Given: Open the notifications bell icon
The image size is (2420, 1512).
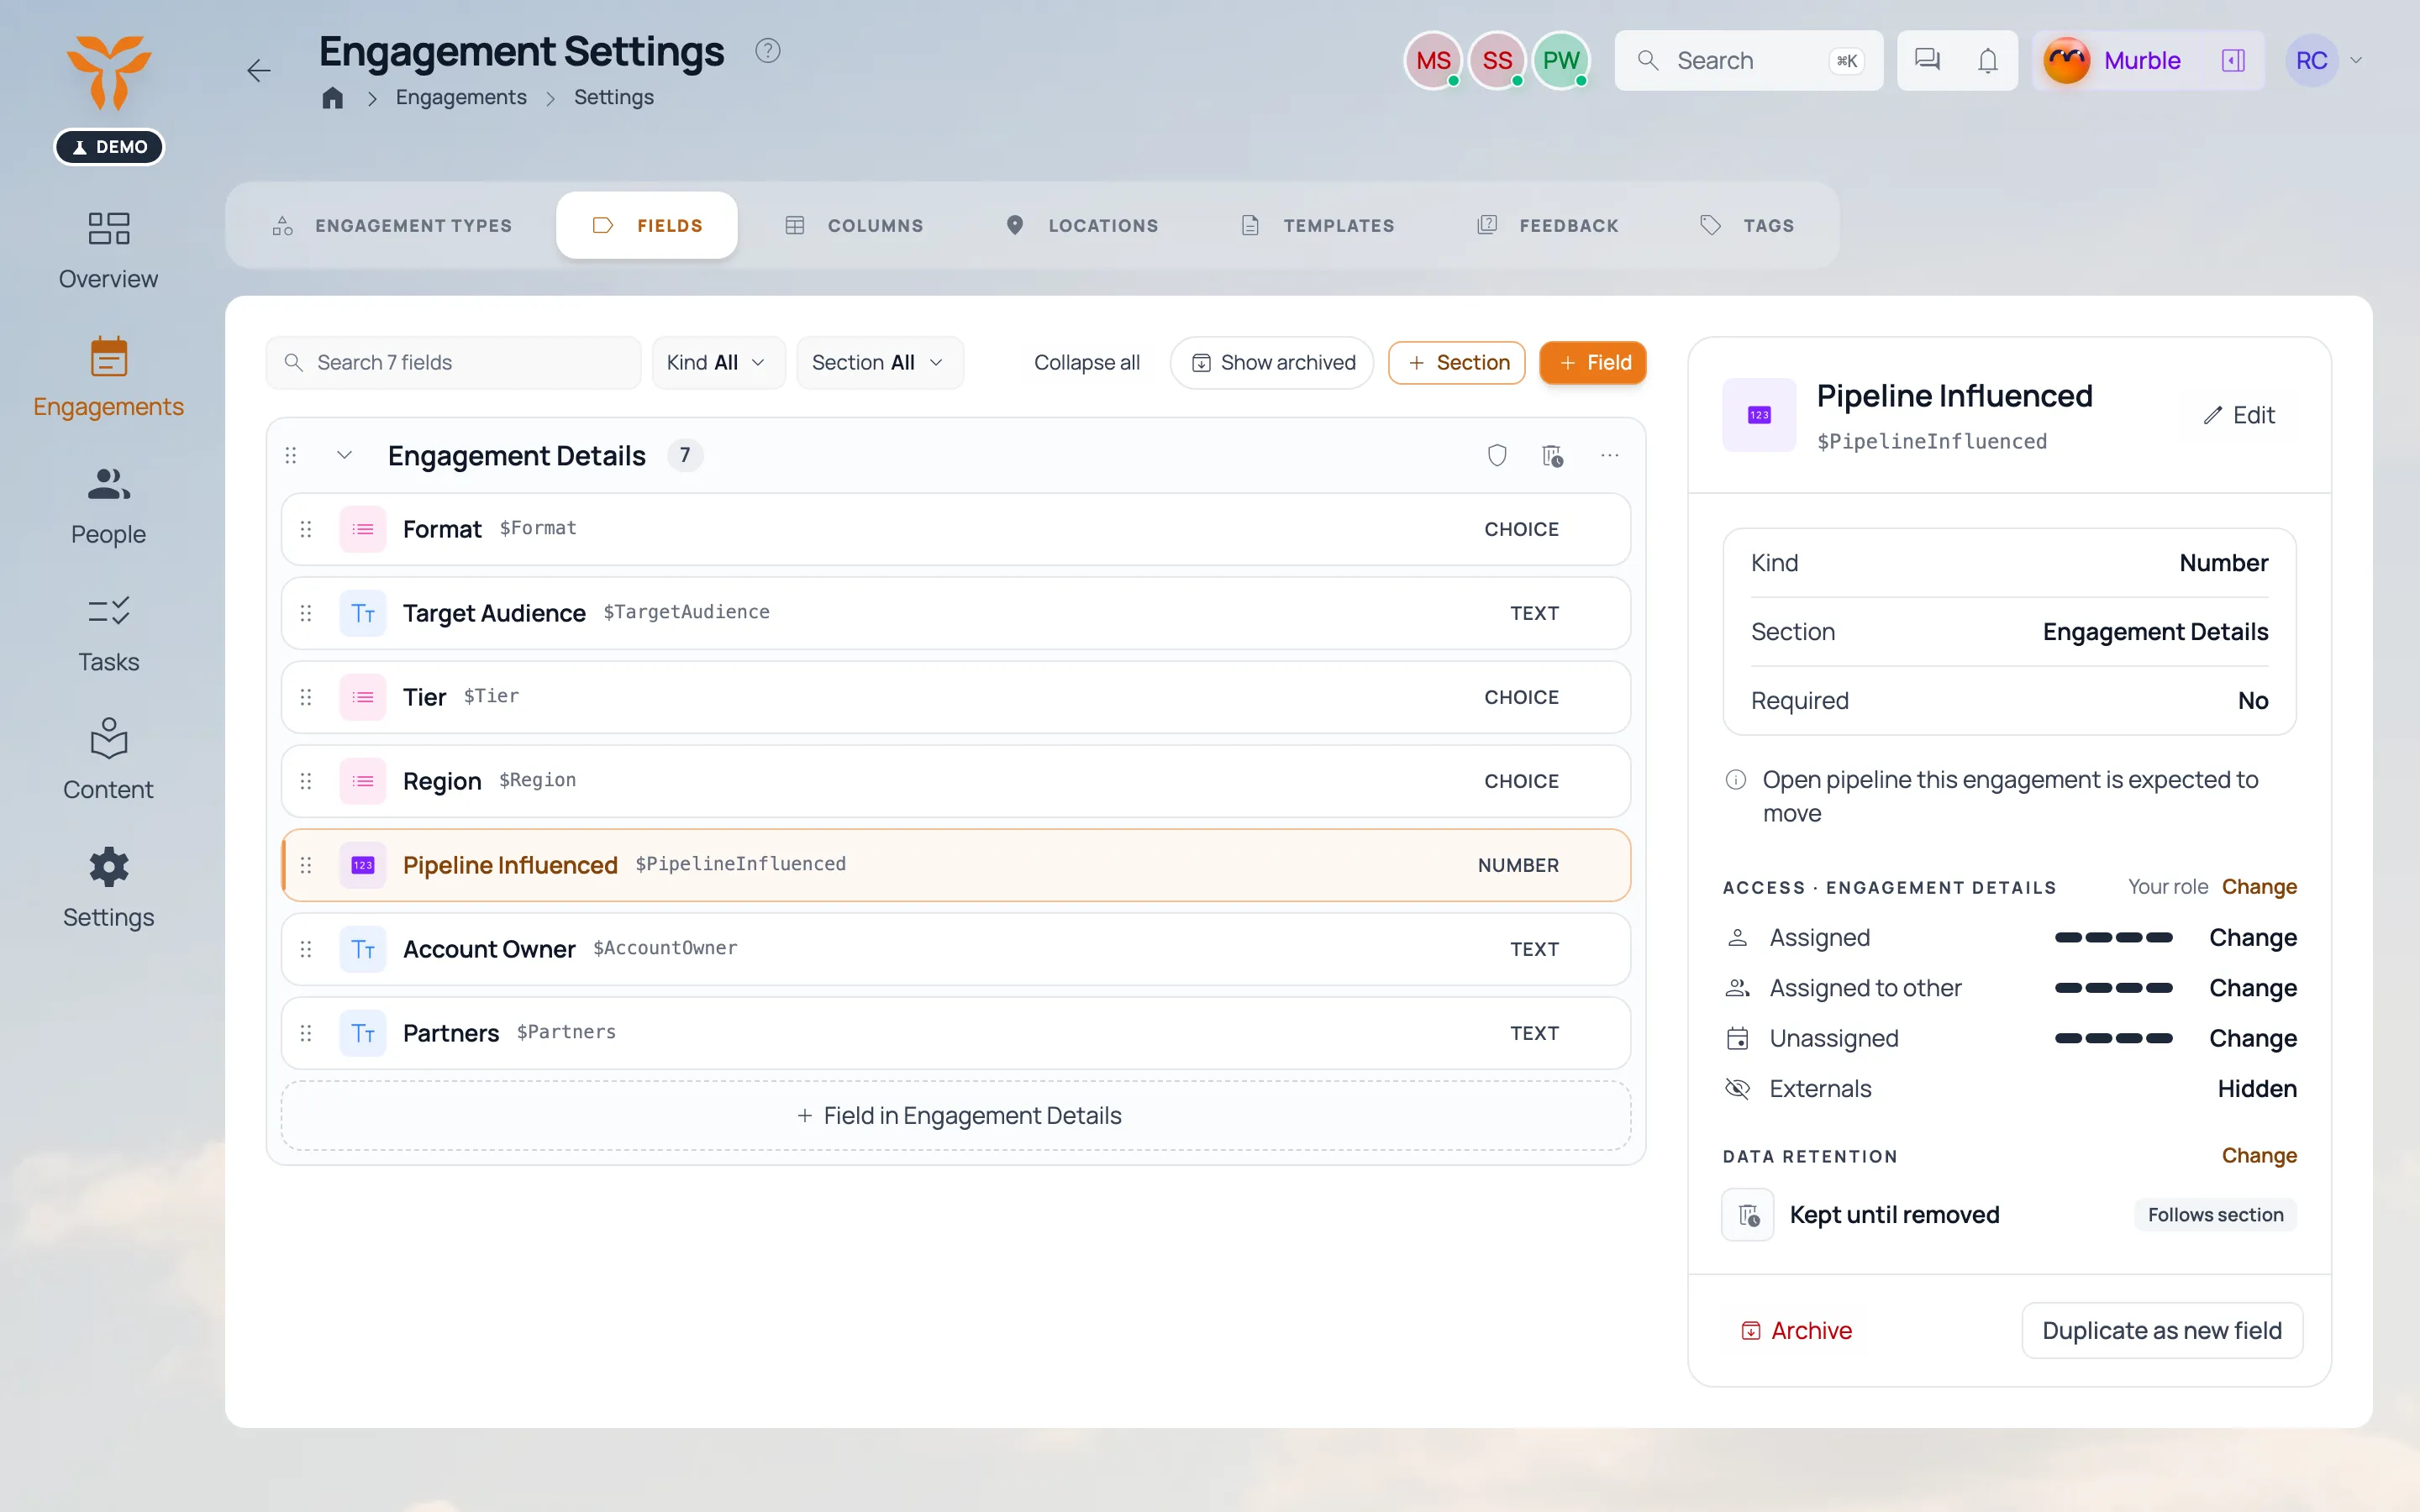Looking at the screenshot, I should [1988, 60].
